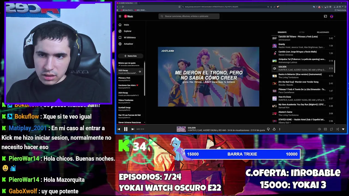Click the GOLDEN thumbnail in player bar
Viewport: 349px width, 196px height.
click(181, 129)
